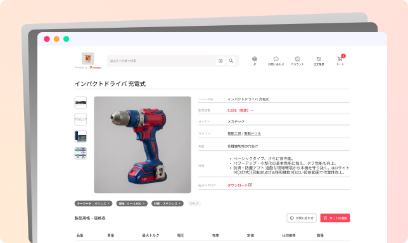Click the 定価 table column header

tap(250, 235)
